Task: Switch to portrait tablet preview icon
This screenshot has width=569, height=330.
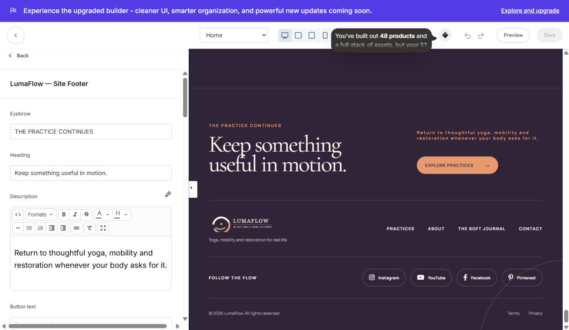Action: pos(312,35)
